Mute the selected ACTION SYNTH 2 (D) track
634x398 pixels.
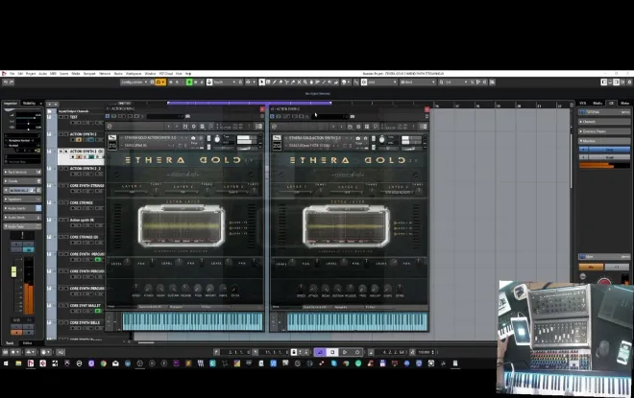61,152
